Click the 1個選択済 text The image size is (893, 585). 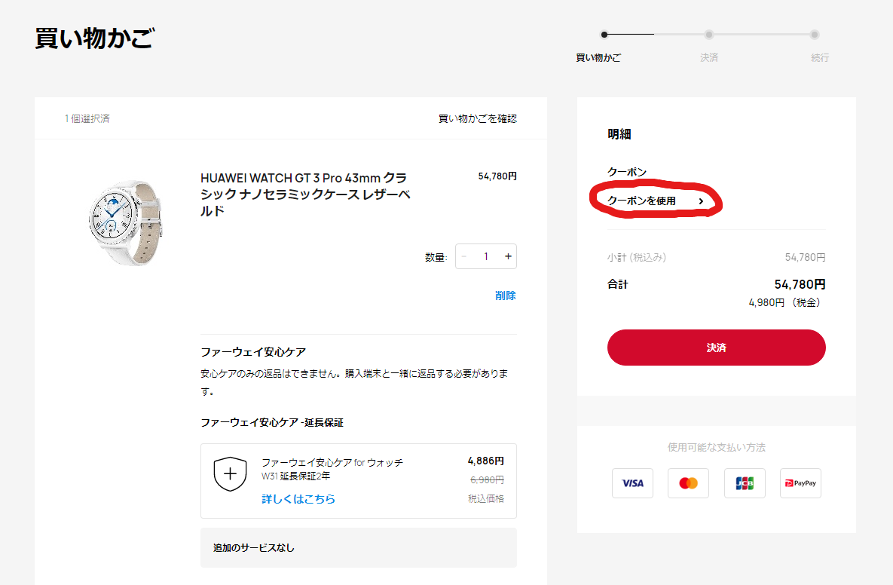(x=87, y=118)
